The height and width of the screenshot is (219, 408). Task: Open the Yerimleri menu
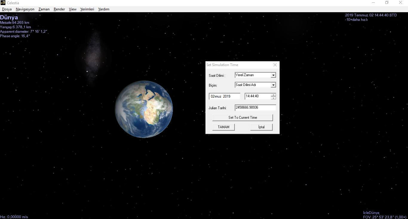pos(87,9)
